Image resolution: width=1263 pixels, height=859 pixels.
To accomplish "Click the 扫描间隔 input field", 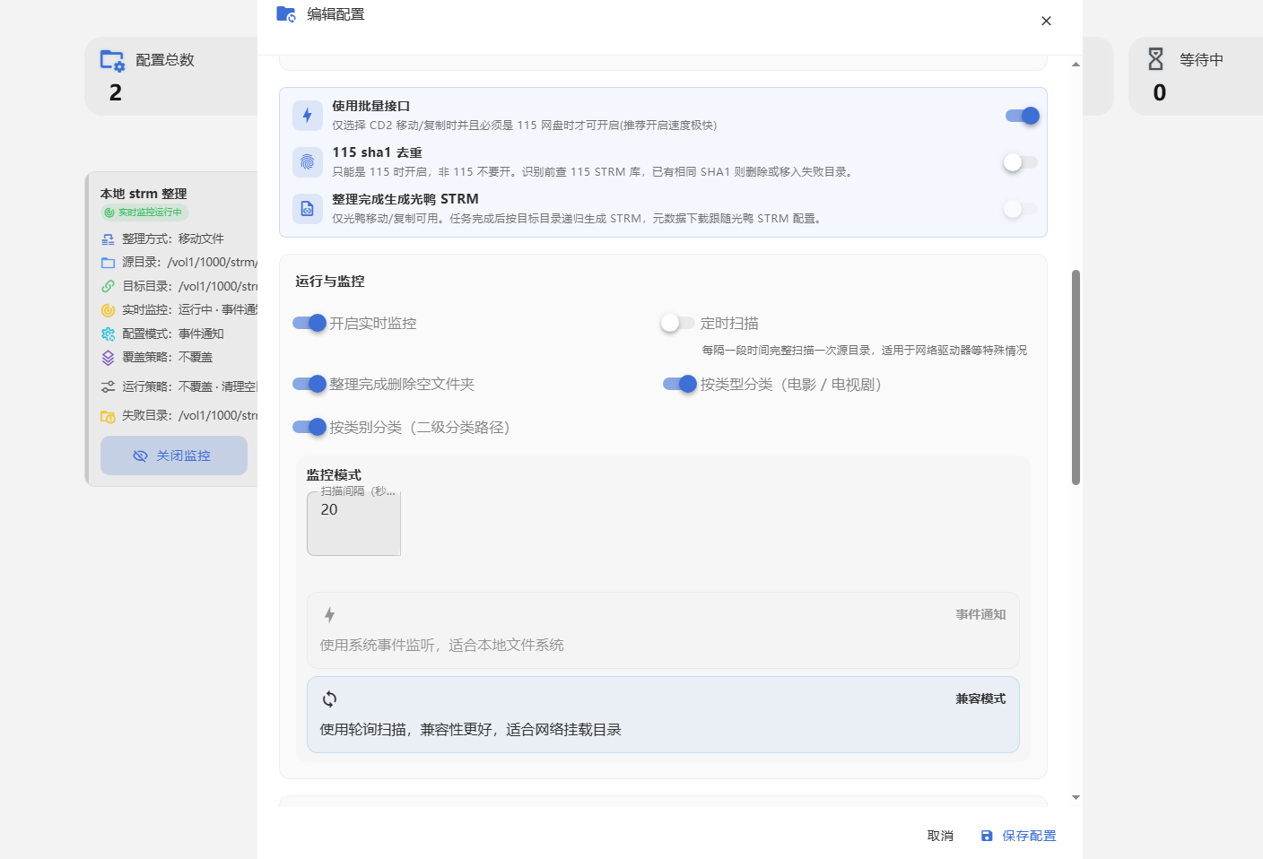I will click(353, 524).
